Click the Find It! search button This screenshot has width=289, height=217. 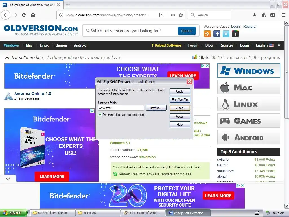point(187,31)
